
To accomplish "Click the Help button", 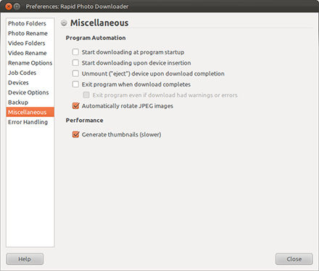I will click(x=25, y=259).
